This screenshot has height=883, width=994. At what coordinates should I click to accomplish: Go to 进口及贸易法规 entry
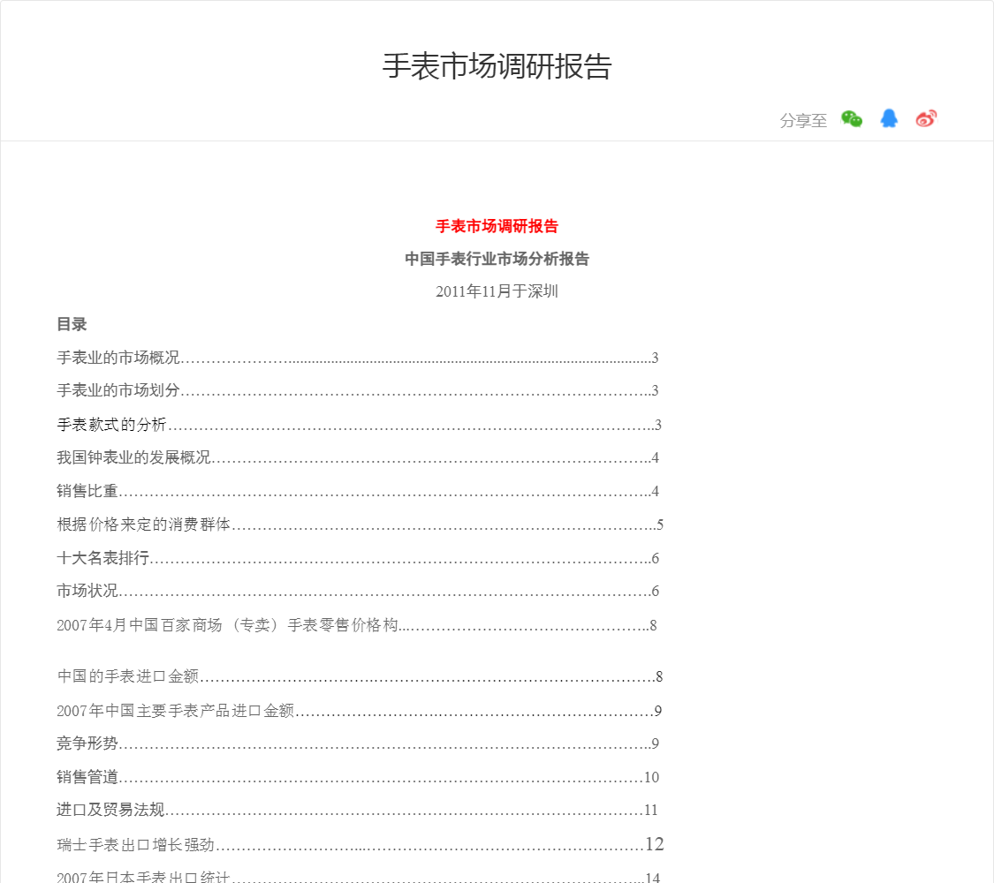(110, 810)
